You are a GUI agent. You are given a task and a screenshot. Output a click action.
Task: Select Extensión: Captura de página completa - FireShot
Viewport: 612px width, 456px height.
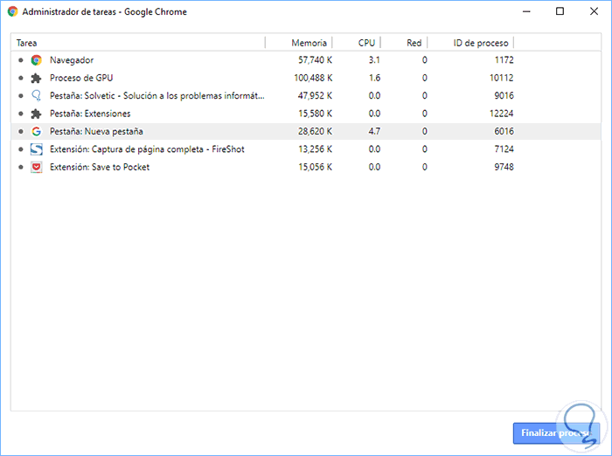pos(306,149)
